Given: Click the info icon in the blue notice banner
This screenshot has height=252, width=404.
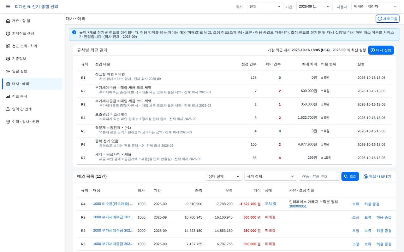Looking at the screenshot, I should tap(74, 32).
